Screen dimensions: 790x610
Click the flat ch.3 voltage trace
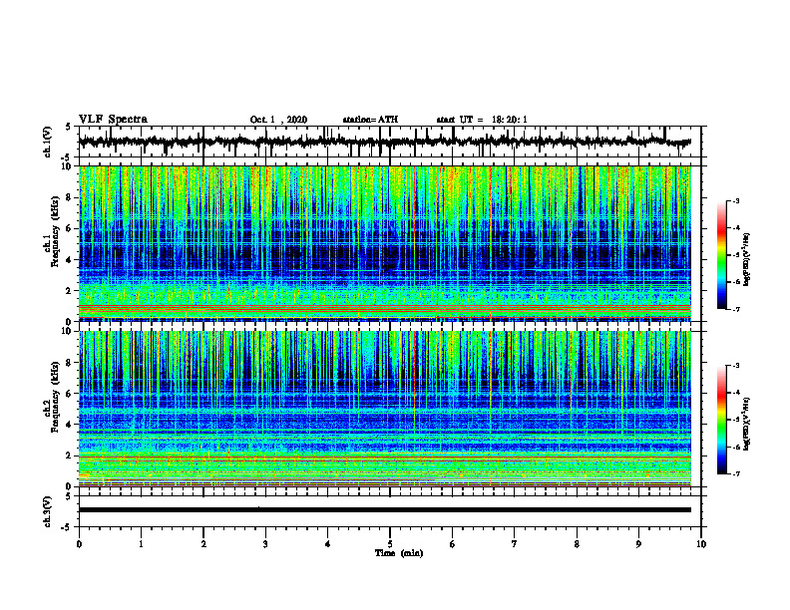[x=385, y=510]
